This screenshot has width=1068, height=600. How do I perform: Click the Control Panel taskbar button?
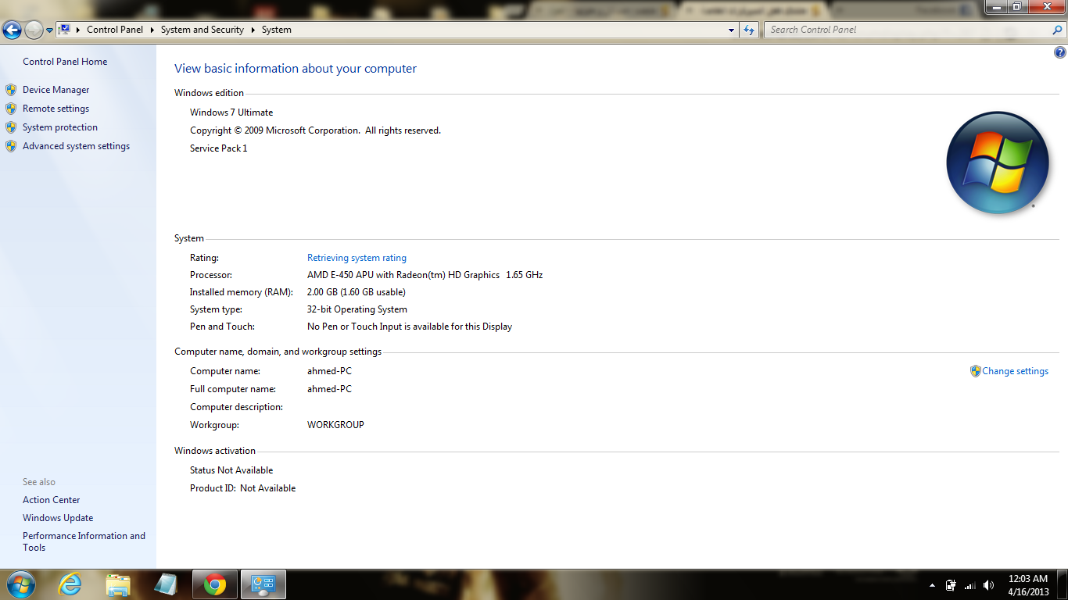tap(263, 584)
